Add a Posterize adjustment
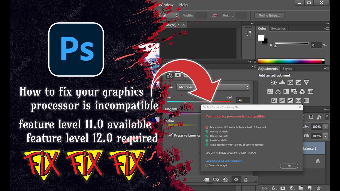 coord(282,101)
